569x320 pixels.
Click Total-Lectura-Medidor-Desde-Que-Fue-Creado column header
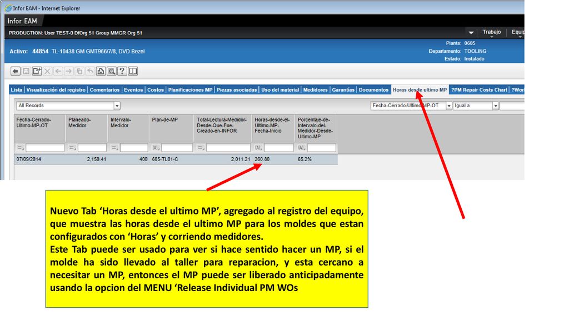[x=223, y=128]
